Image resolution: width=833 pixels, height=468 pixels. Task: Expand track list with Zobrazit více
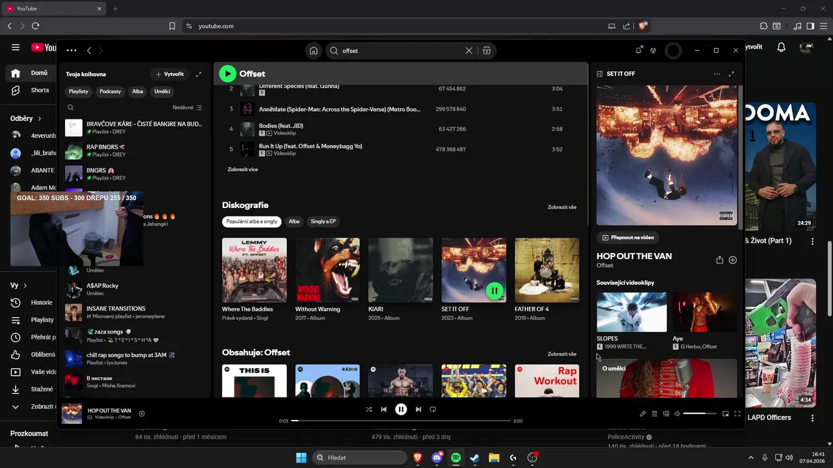click(x=243, y=169)
